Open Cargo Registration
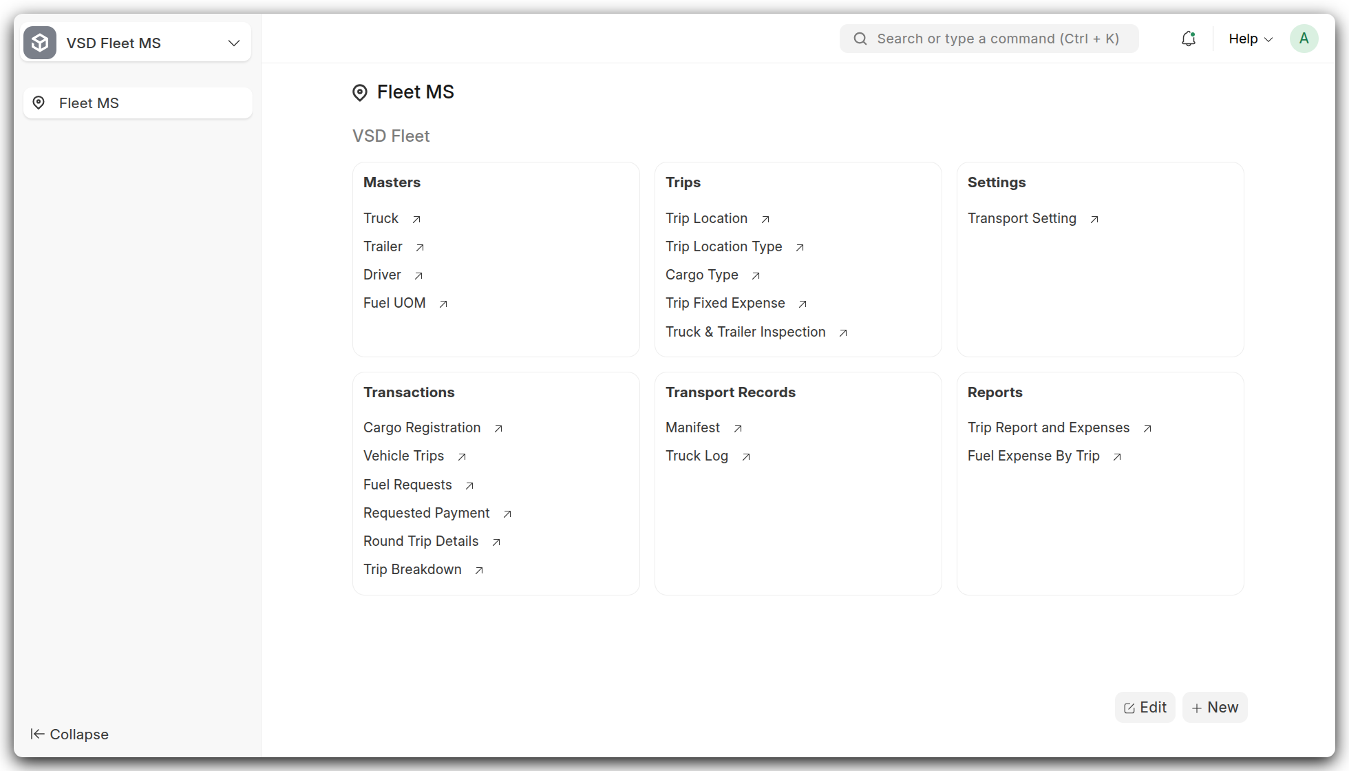This screenshot has width=1349, height=771. 422,427
